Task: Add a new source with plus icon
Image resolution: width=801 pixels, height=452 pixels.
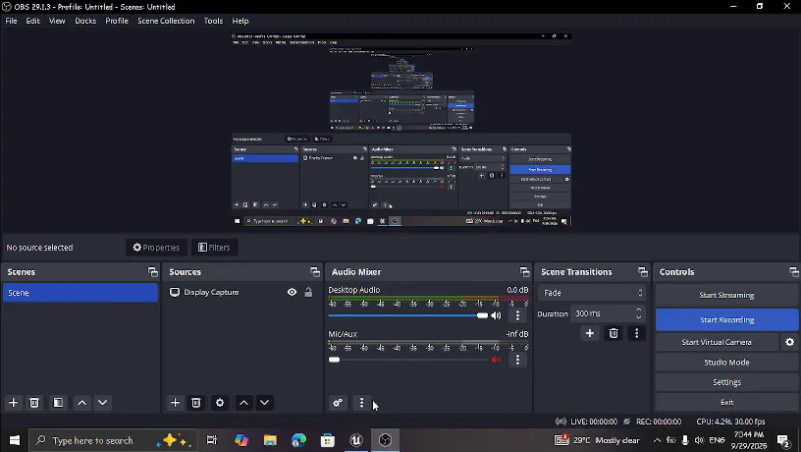Action: tap(175, 403)
